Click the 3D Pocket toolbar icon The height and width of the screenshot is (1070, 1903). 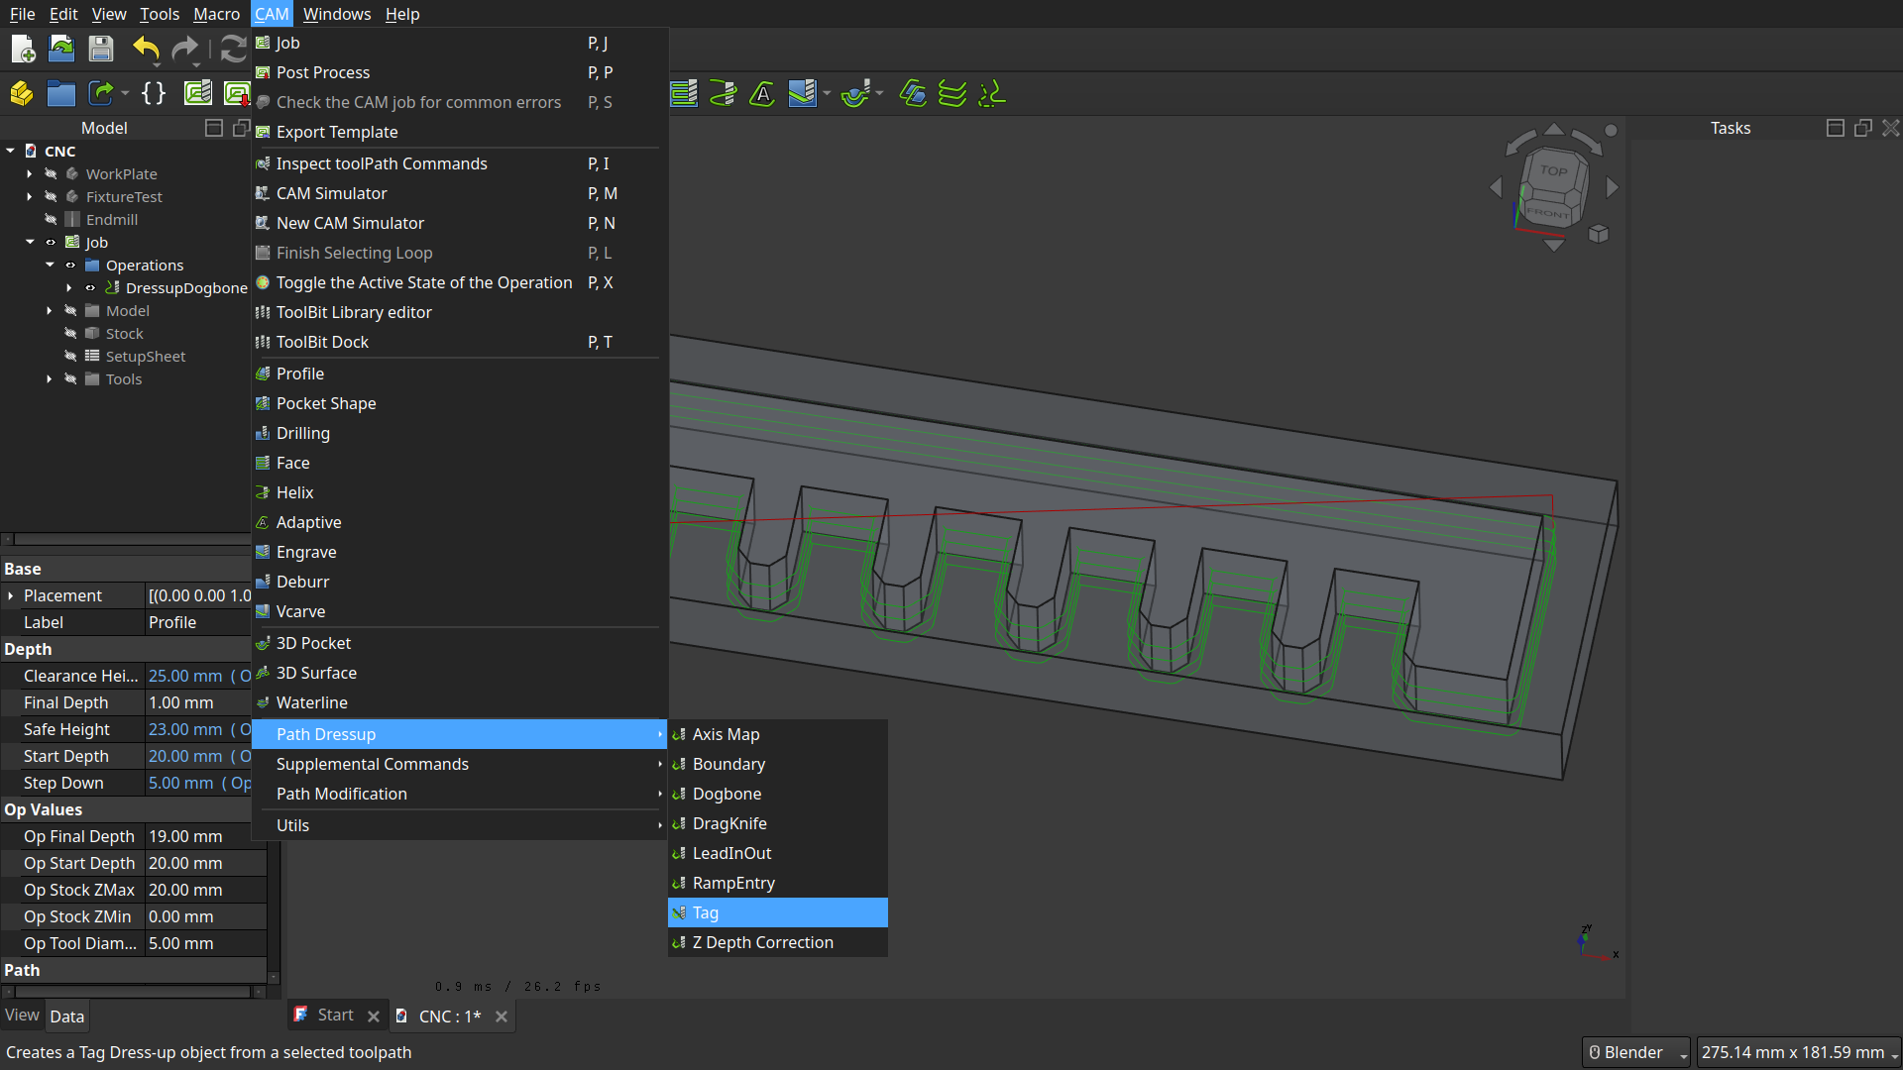click(x=854, y=94)
